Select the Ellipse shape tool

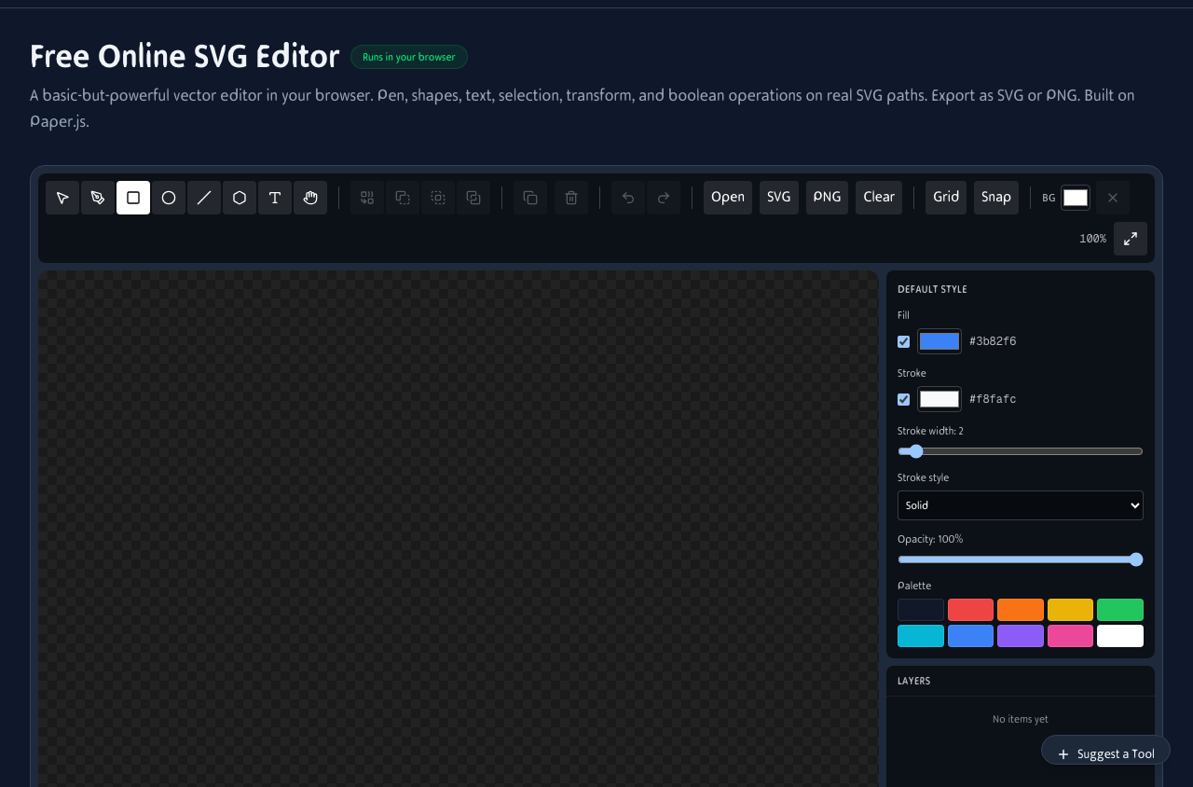click(x=169, y=198)
